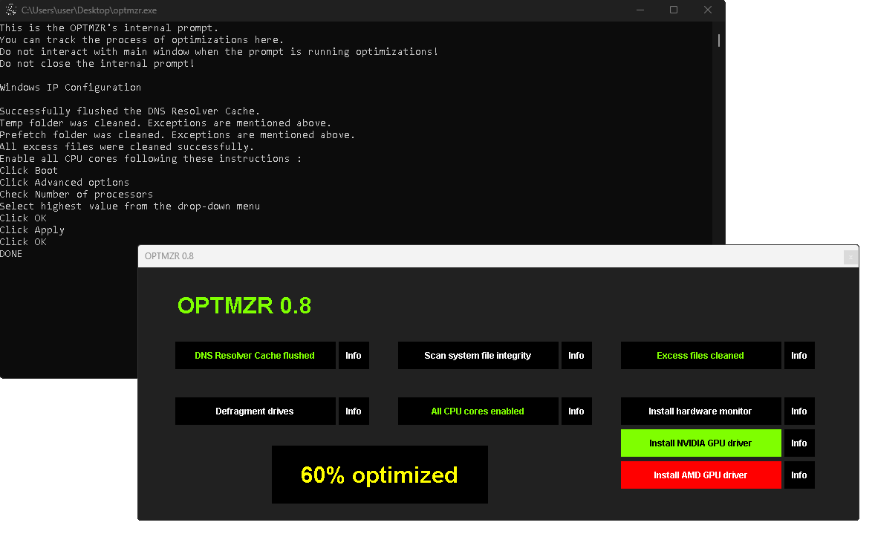Image resolution: width=875 pixels, height=534 pixels.
Task: Click 'Successfully flushed the DNS Resolver Cache.' line
Action: tap(130, 111)
